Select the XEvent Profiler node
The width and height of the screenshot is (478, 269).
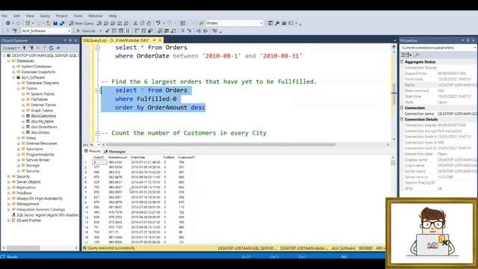pyautogui.click(x=28, y=220)
